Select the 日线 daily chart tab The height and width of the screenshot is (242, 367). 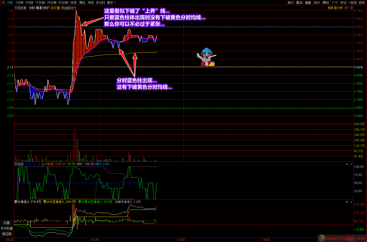pos(73,3)
